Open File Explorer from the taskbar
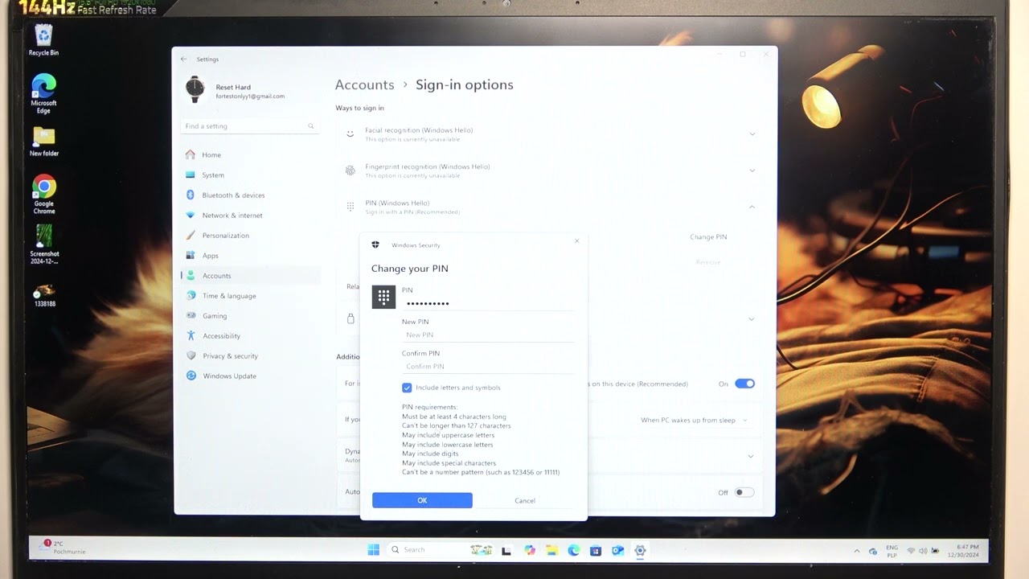Screen dimensions: 1029x579 [x=551, y=550]
